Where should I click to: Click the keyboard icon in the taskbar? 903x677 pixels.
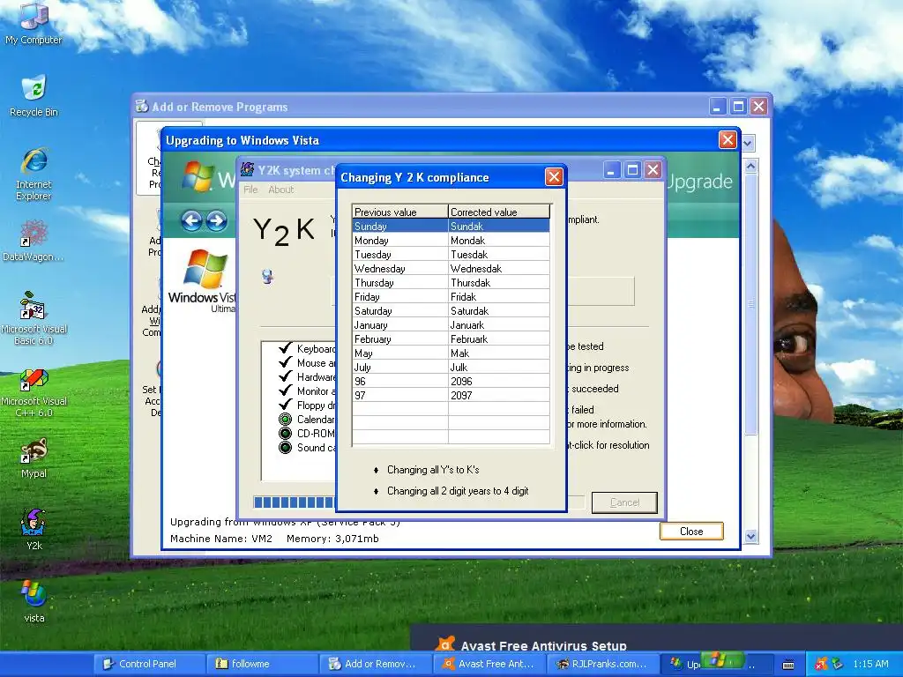point(788,665)
